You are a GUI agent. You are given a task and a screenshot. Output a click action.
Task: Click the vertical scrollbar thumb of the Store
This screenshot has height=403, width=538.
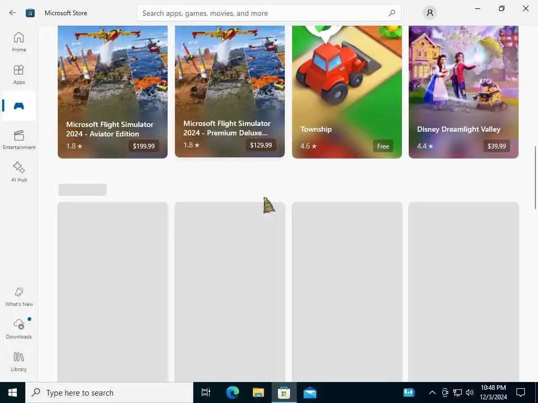[x=535, y=177]
